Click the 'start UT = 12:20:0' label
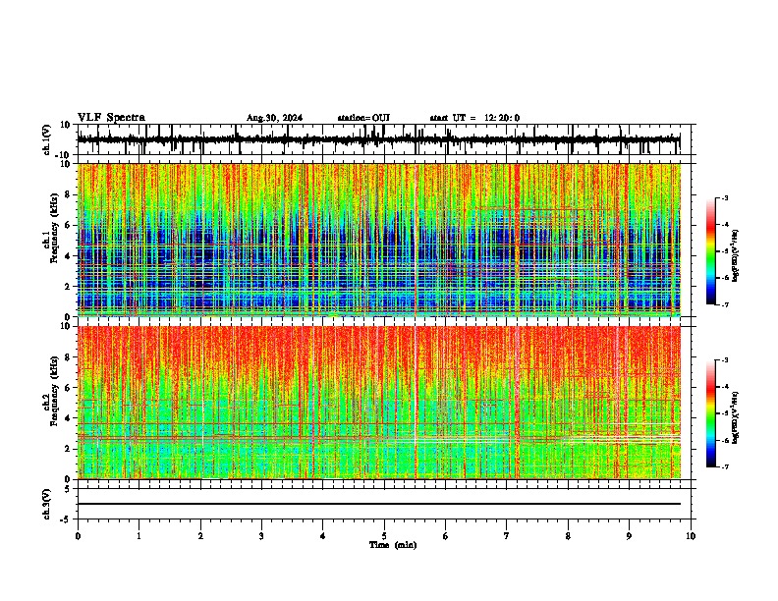This screenshot has height=601, width=778. [x=474, y=118]
